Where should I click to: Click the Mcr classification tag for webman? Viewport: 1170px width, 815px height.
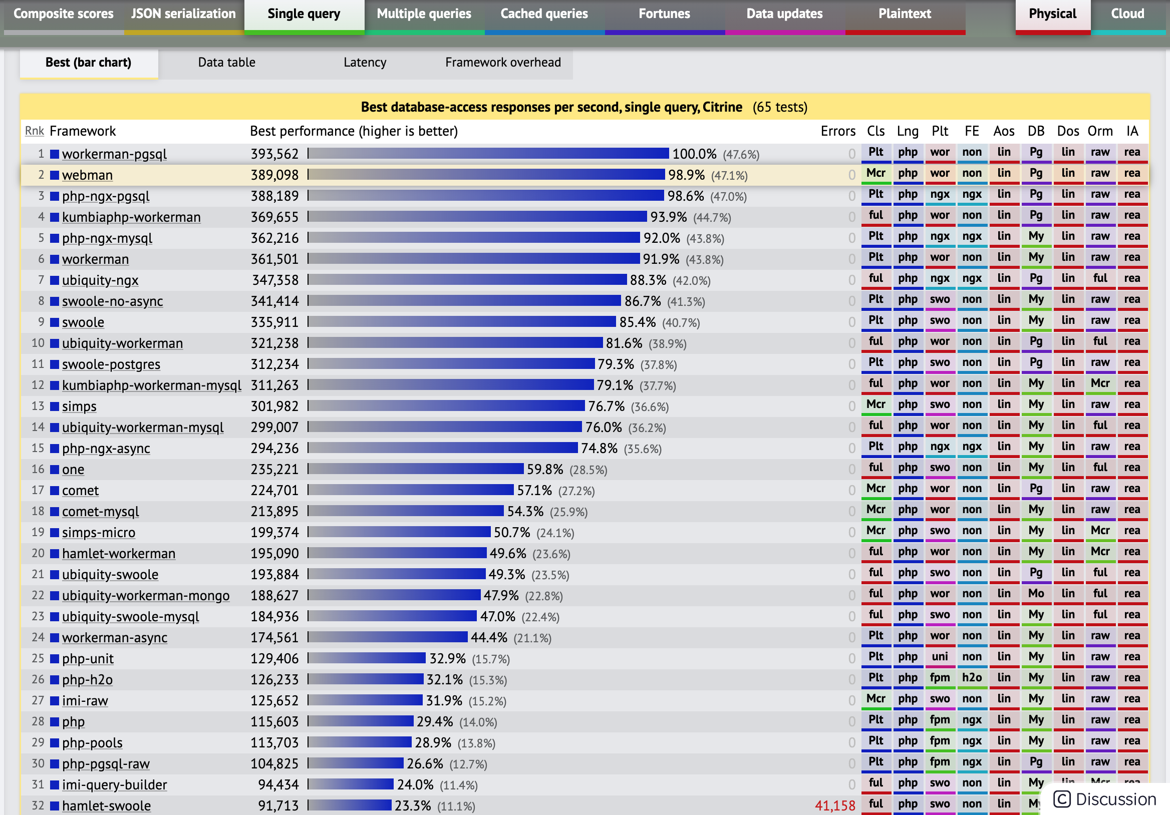(x=875, y=173)
